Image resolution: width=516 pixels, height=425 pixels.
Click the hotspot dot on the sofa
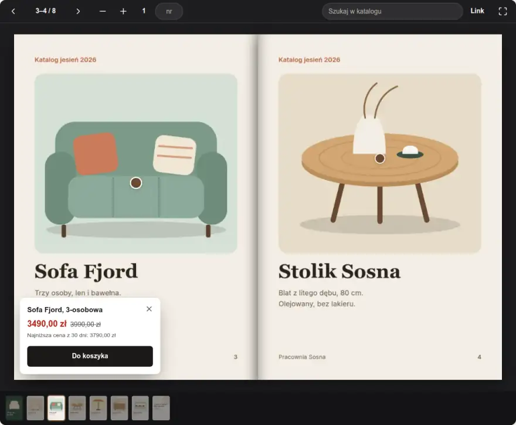[x=136, y=183]
